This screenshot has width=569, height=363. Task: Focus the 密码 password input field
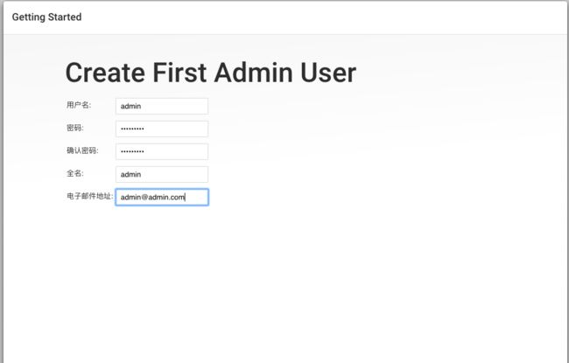point(162,129)
